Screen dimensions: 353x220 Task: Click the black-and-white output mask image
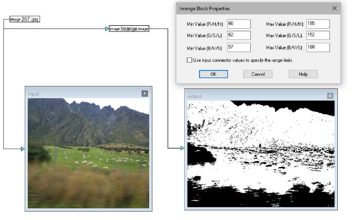coord(261,154)
